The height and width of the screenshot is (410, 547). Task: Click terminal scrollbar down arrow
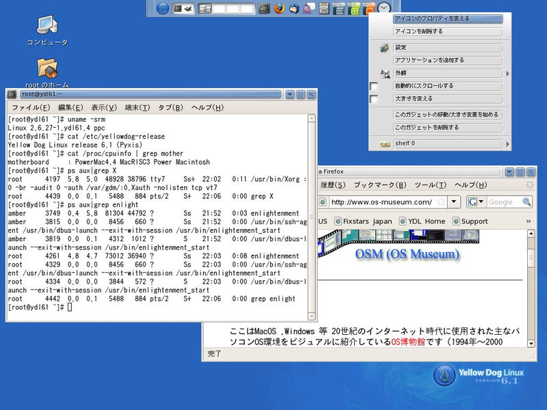click(312, 316)
